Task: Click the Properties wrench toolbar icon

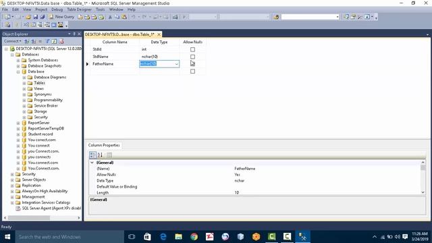Action: point(360,17)
